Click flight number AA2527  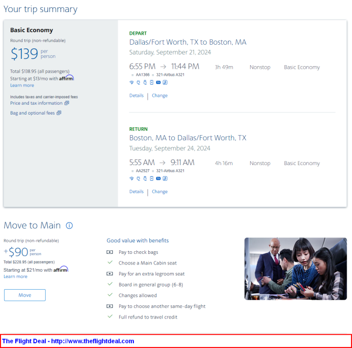pos(142,171)
